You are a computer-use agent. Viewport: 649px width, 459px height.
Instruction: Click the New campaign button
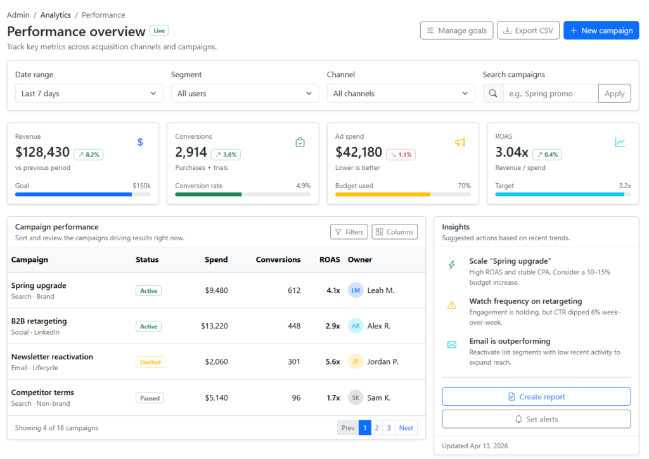[601, 30]
